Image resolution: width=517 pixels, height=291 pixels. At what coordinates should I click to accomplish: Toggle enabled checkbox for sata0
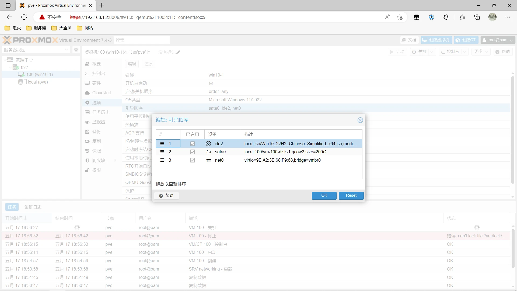tap(193, 152)
